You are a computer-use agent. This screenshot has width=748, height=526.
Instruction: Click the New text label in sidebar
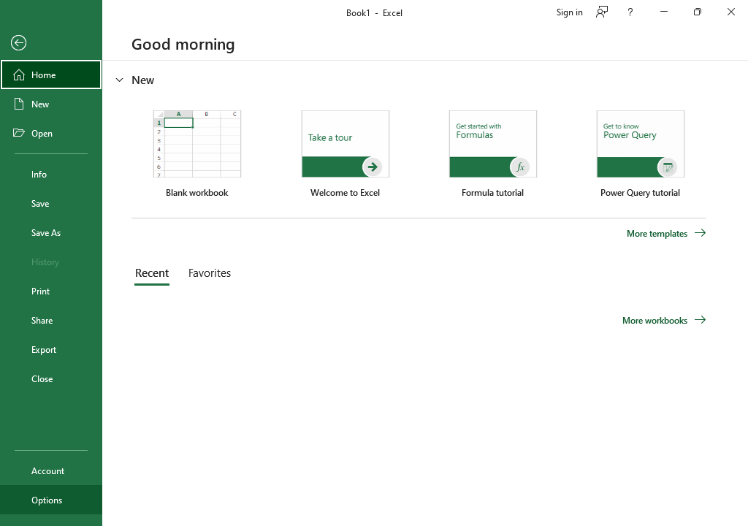(x=40, y=104)
